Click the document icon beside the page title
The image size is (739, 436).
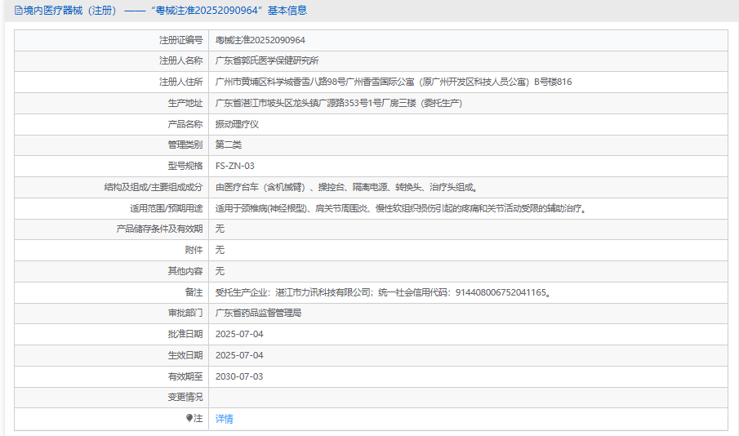click(19, 11)
